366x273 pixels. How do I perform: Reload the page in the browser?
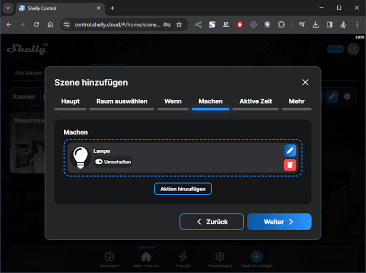tap(36, 25)
